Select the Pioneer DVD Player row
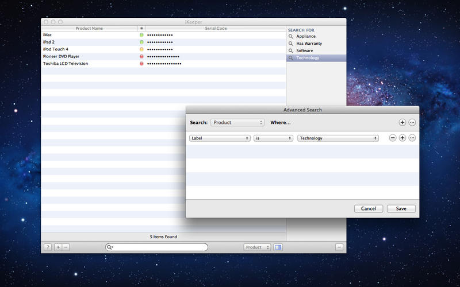Screen dimensions: 460x287 (164, 56)
